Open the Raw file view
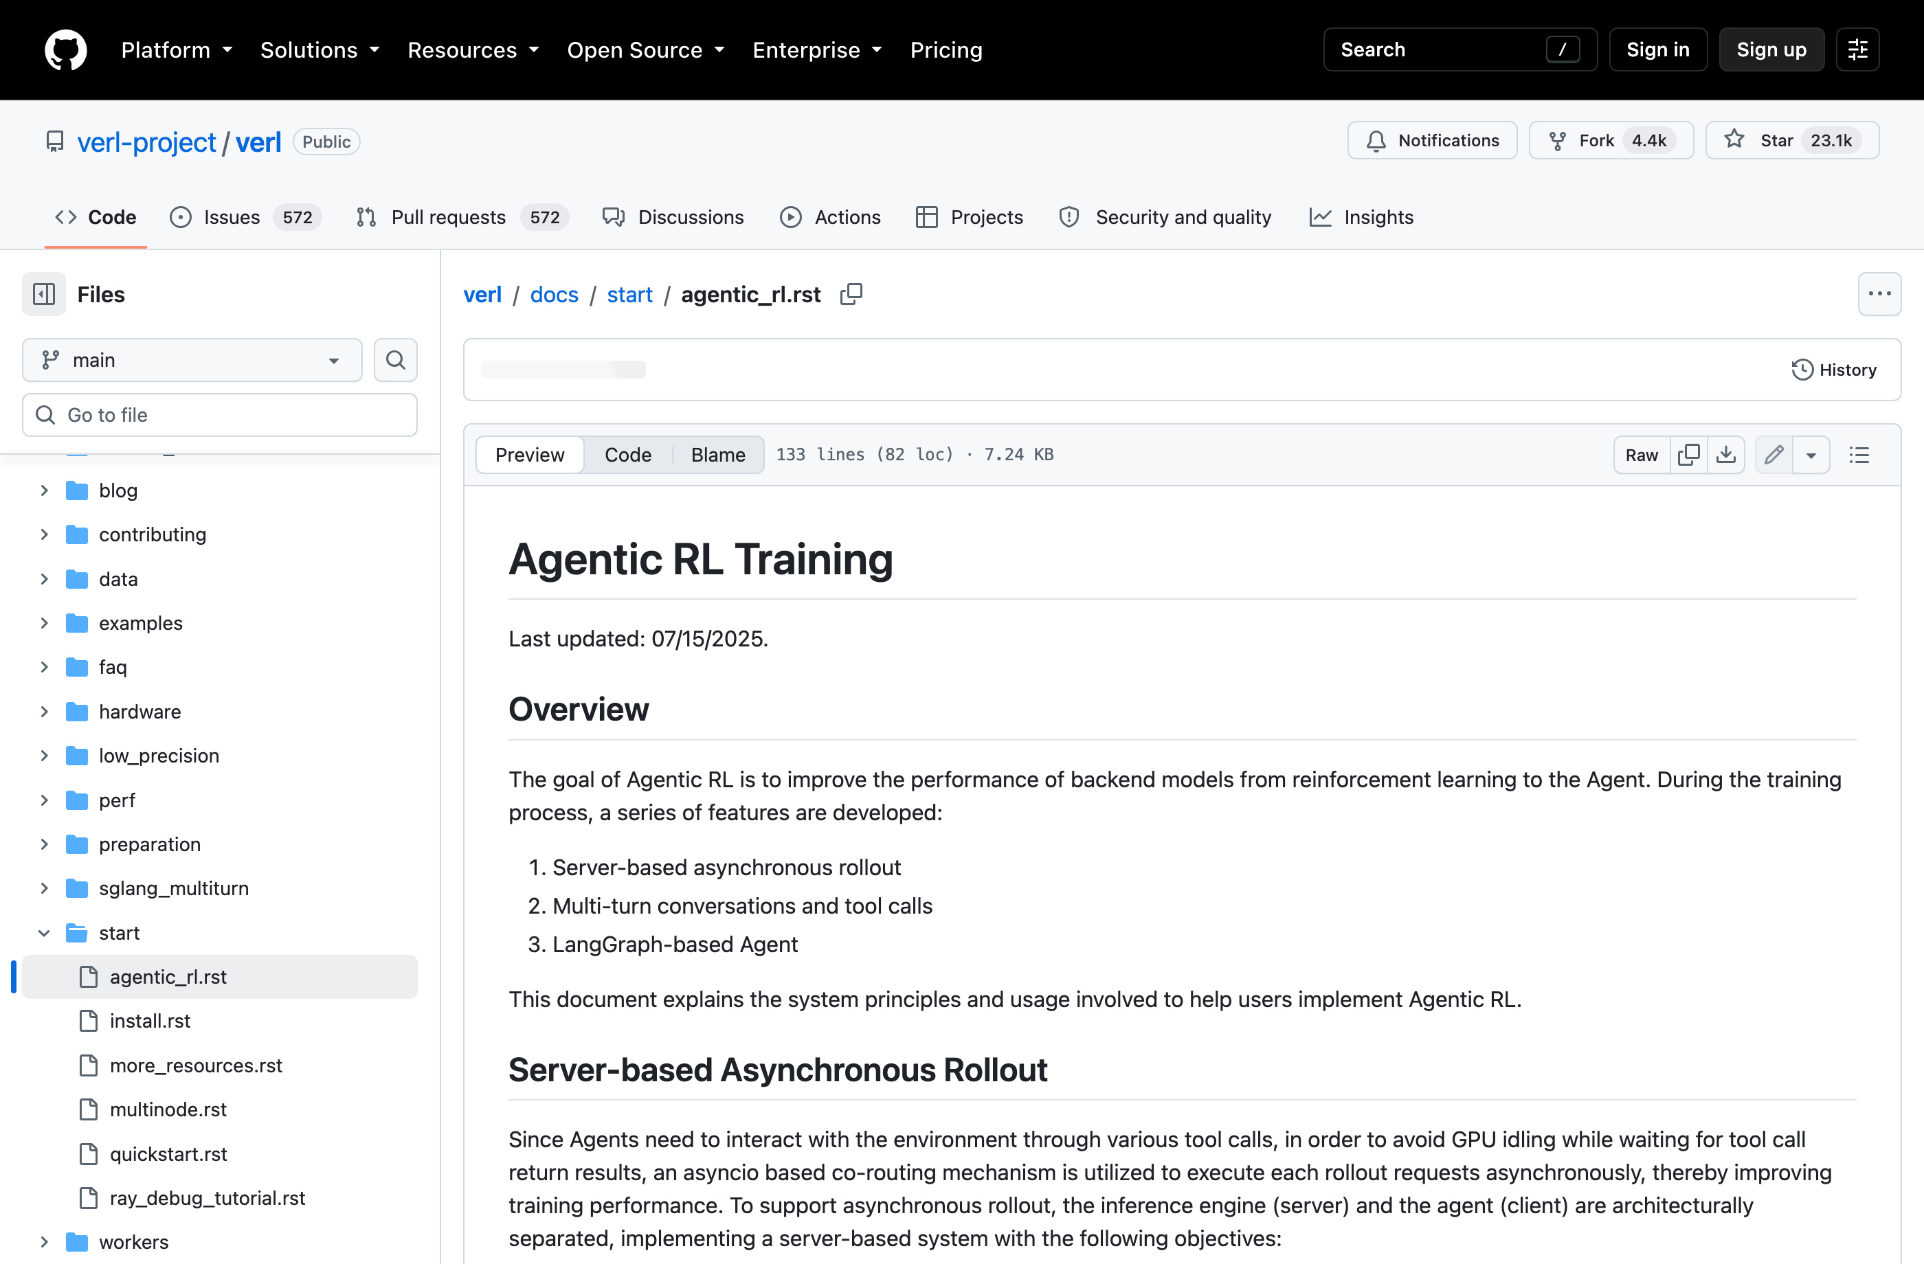The width and height of the screenshot is (1924, 1264). pos(1641,455)
